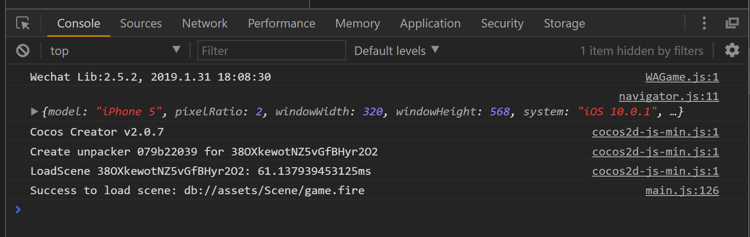This screenshot has height=237, width=750.
Task: Open the Performance tab
Action: 281,23
